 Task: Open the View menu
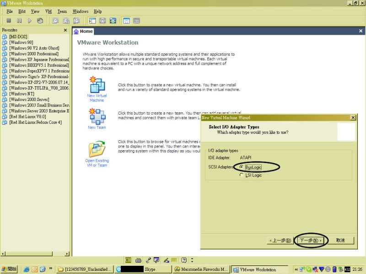pos(35,11)
